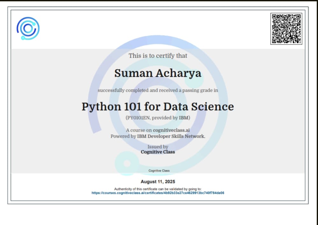Screen dimensions: 318x225
Task: Click the date August 11, 2025
Action: [158, 182]
